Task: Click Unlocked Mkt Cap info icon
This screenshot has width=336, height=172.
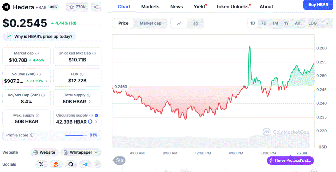Action: tap(94, 53)
